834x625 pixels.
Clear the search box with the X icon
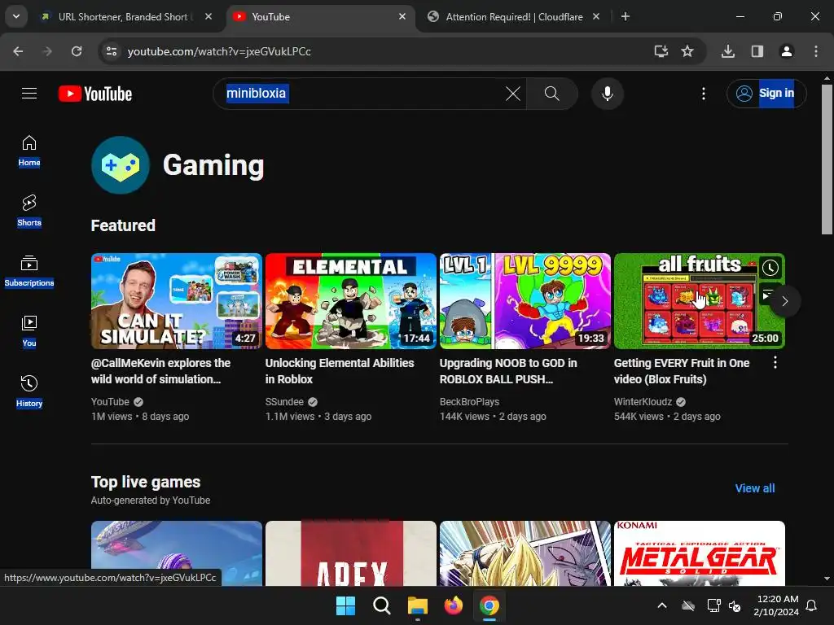(513, 94)
